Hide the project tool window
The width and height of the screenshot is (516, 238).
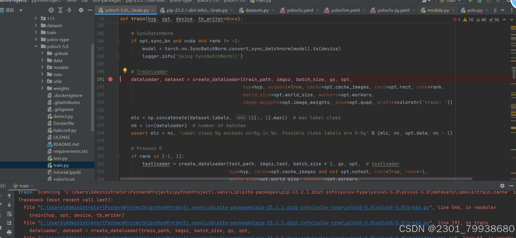(x=90, y=10)
